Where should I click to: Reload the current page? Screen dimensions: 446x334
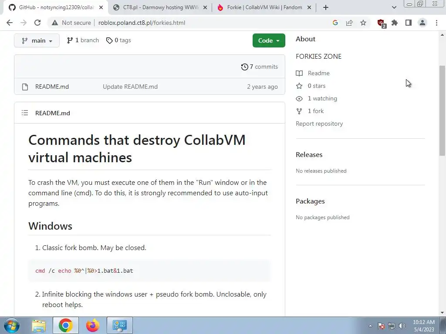tap(37, 23)
